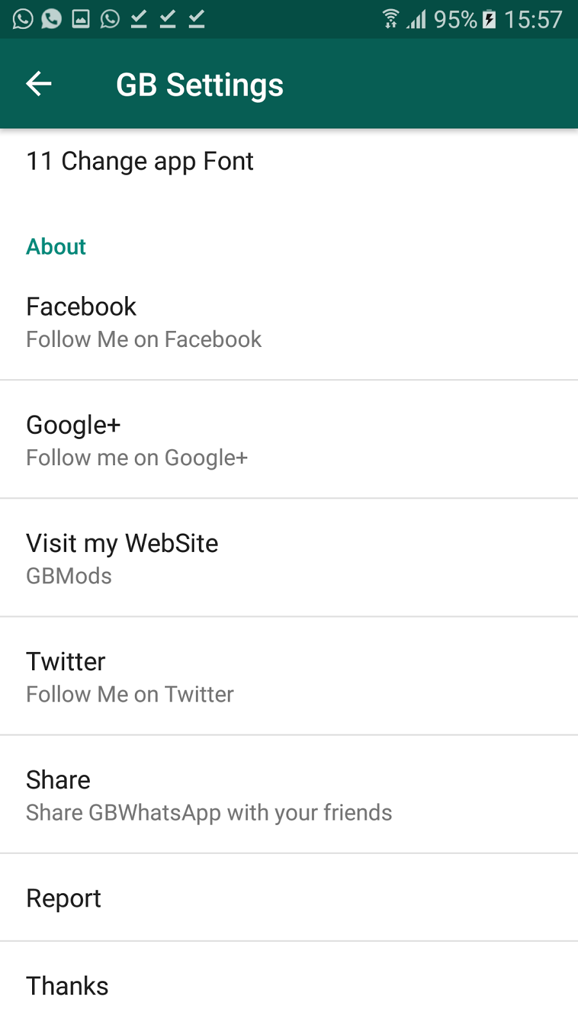The height and width of the screenshot is (1028, 578).
Task: Open the Twitter follow entry
Action: [x=289, y=676]
